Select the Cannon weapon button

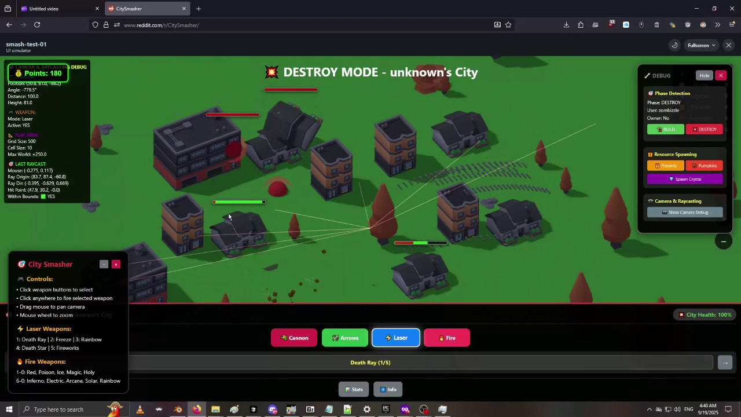[x=294, y=338]
